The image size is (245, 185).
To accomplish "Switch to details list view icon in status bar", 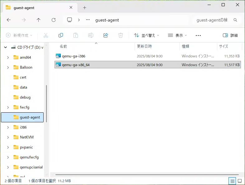I will (232, 181).
